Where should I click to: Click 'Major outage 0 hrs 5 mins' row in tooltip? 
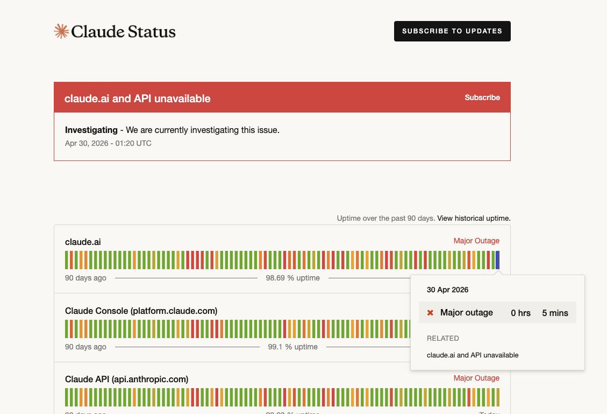tap(497, 312)
